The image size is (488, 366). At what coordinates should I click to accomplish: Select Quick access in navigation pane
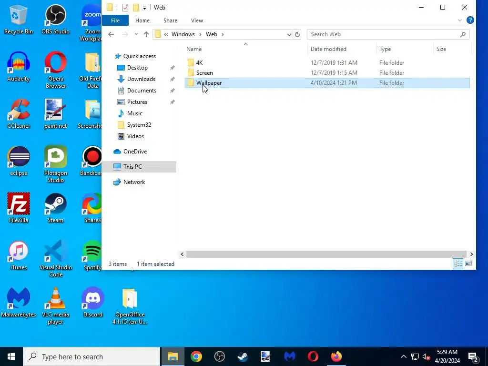(140, 56)
